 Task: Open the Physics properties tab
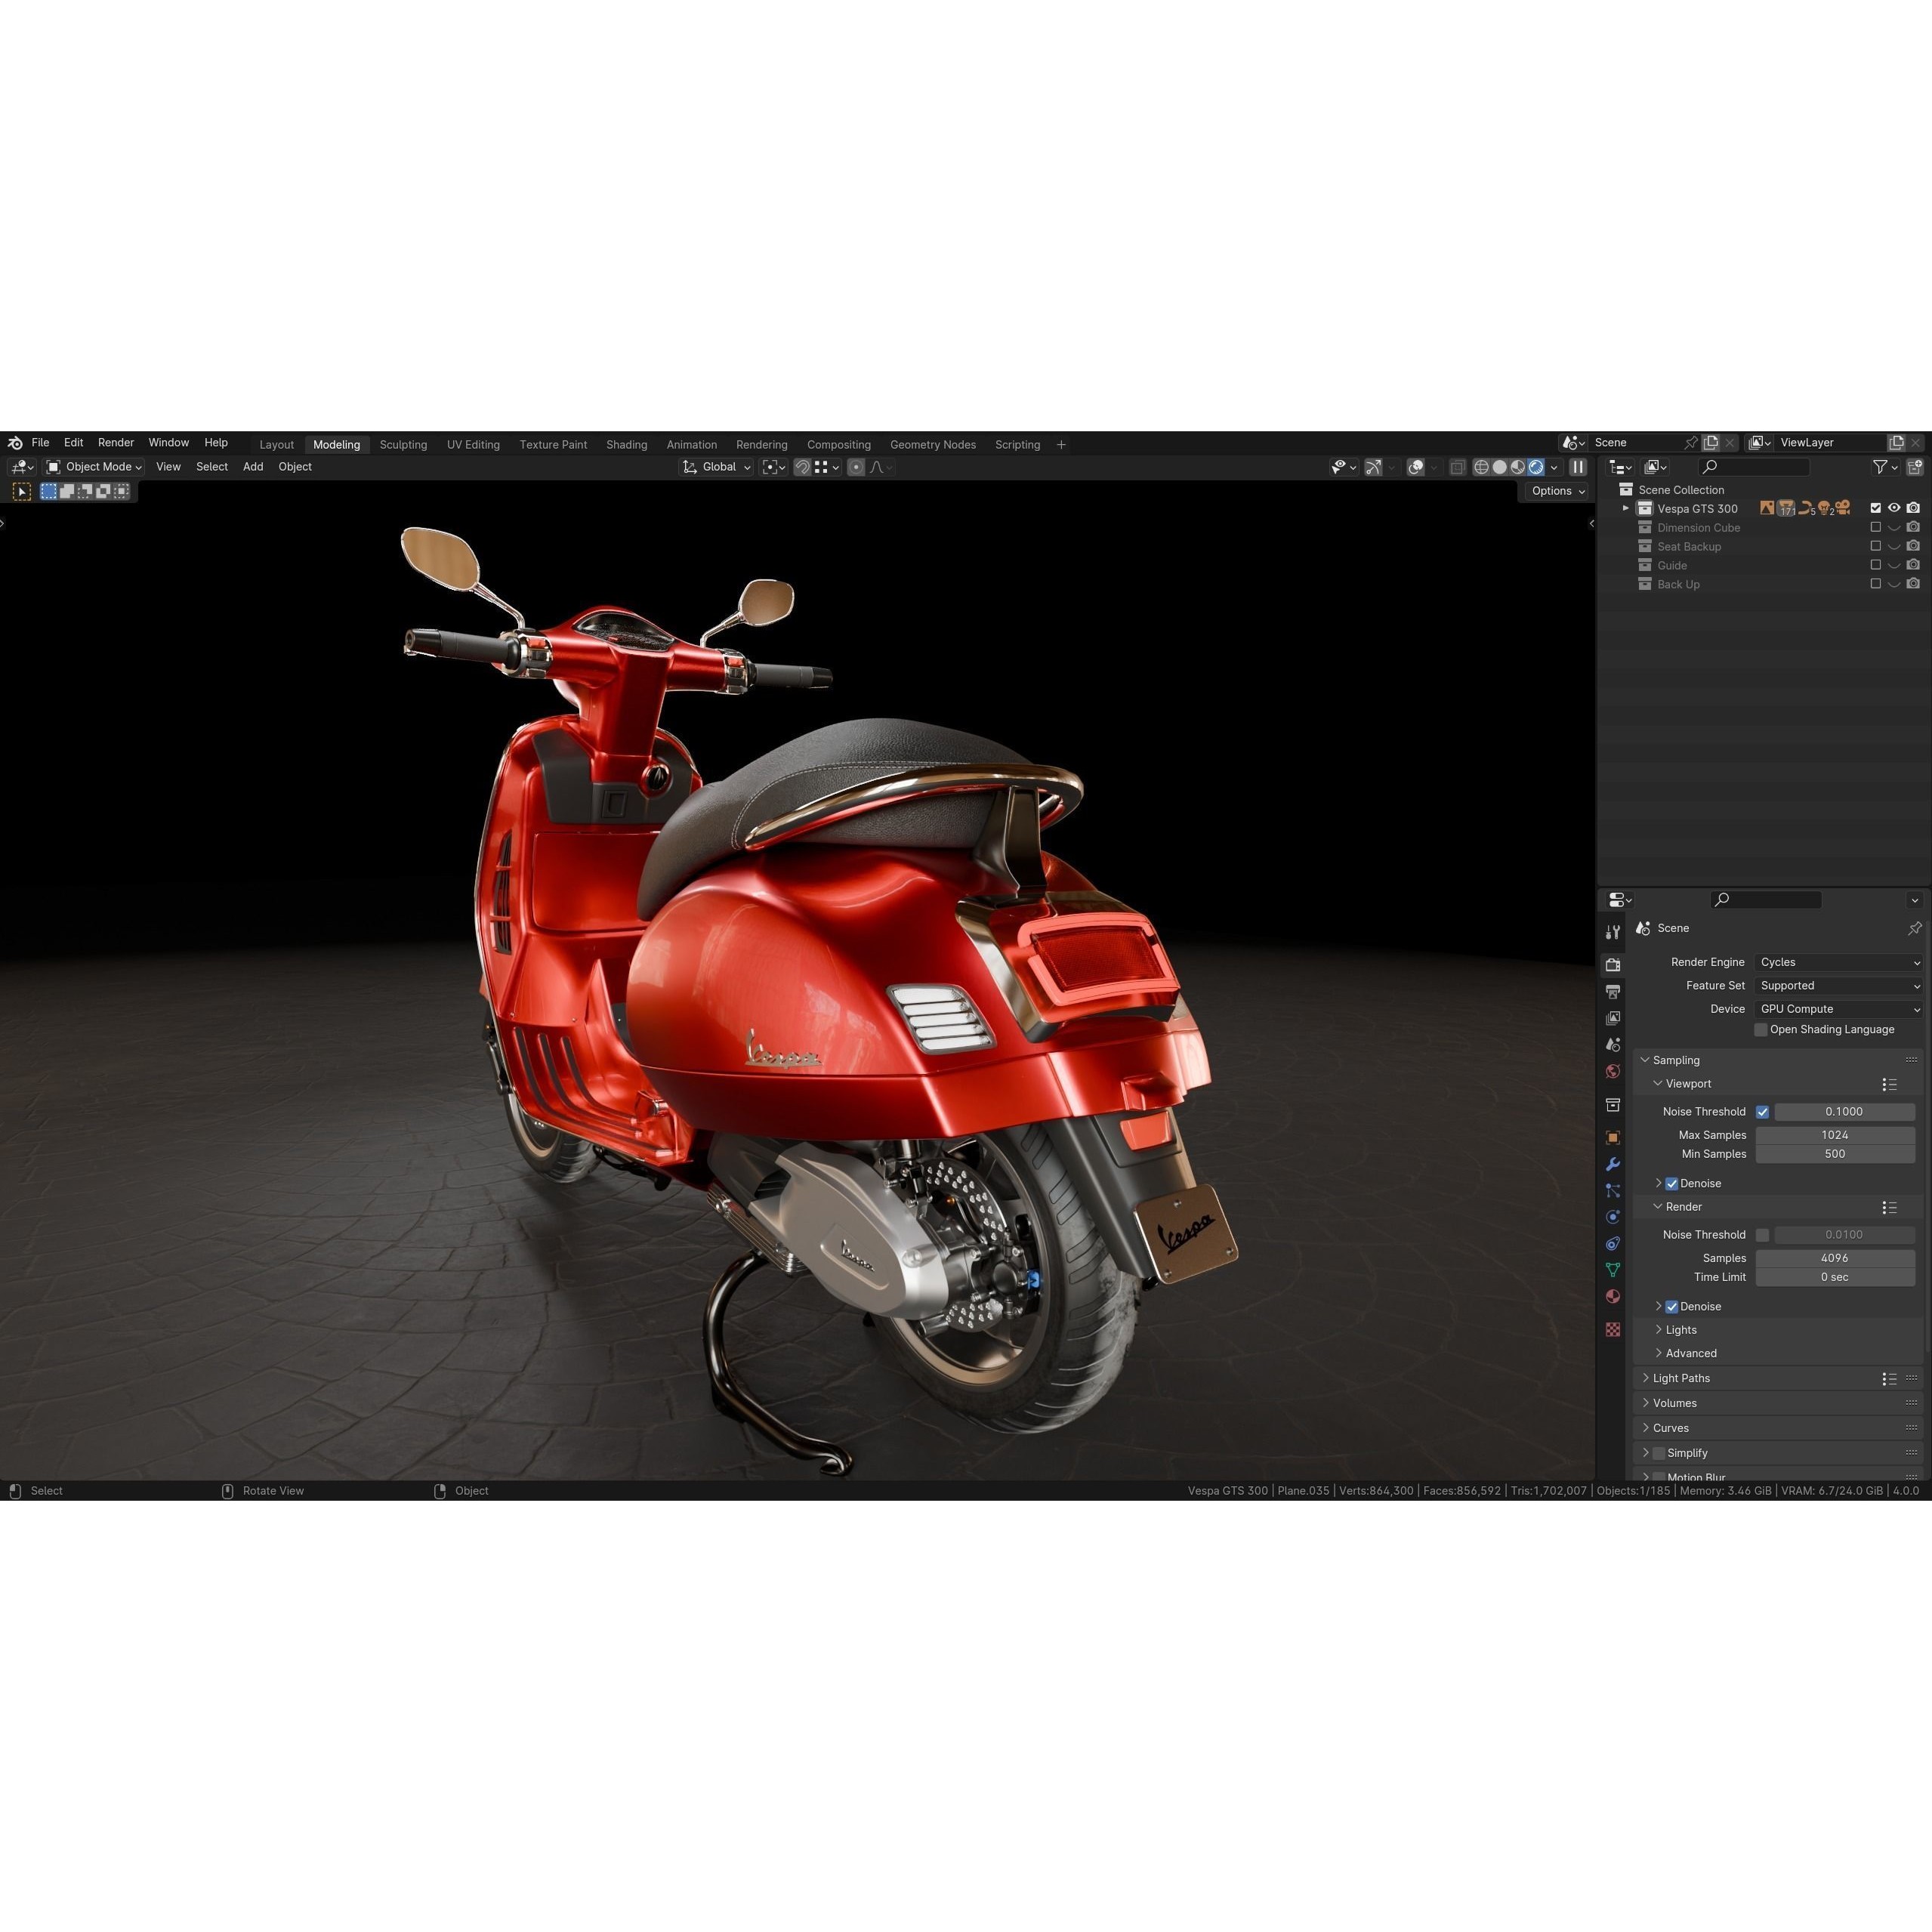(x=1612, y=1217)
